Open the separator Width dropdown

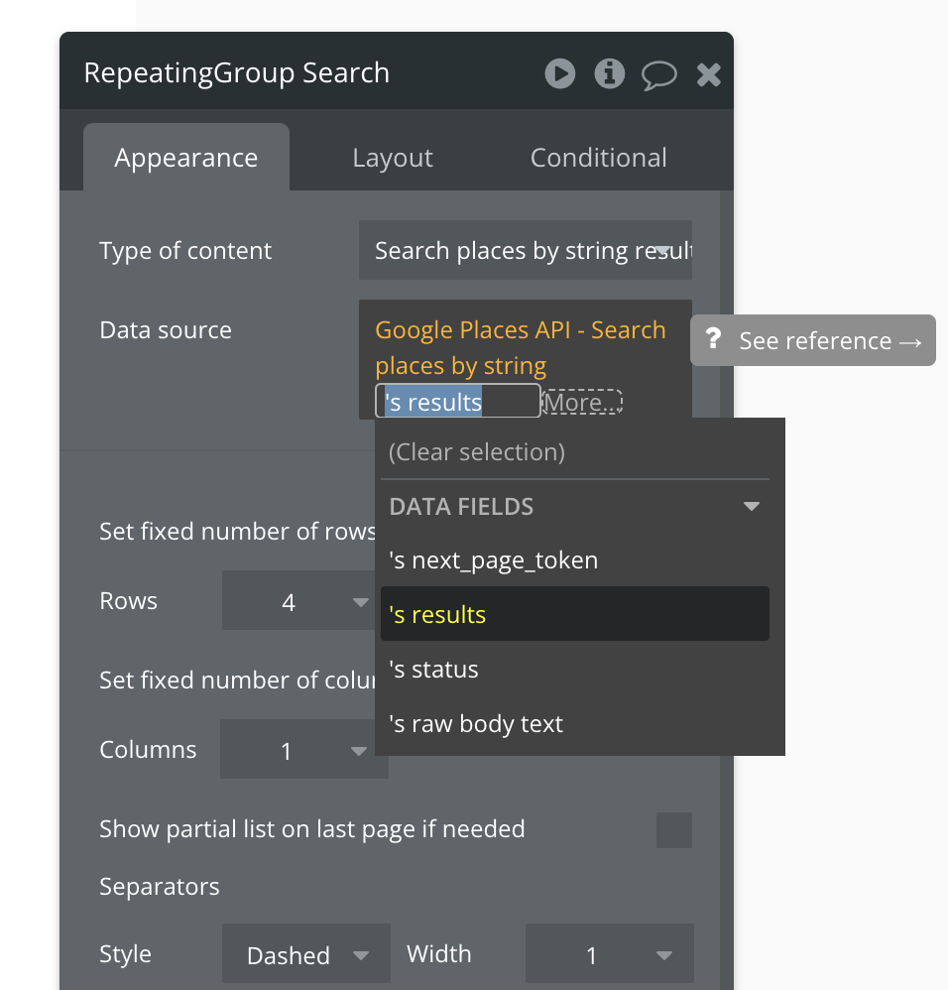(609, 955)
